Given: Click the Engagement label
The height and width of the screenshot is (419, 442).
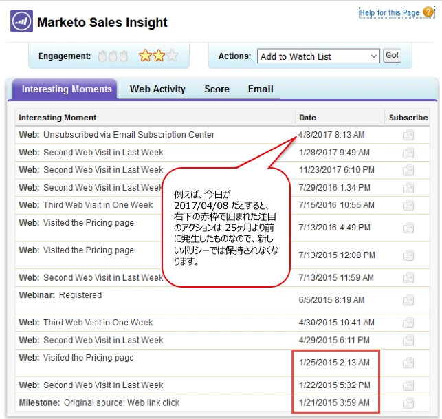Looking at the screenshot, I should pyautogui.click(x=65, y=56).
